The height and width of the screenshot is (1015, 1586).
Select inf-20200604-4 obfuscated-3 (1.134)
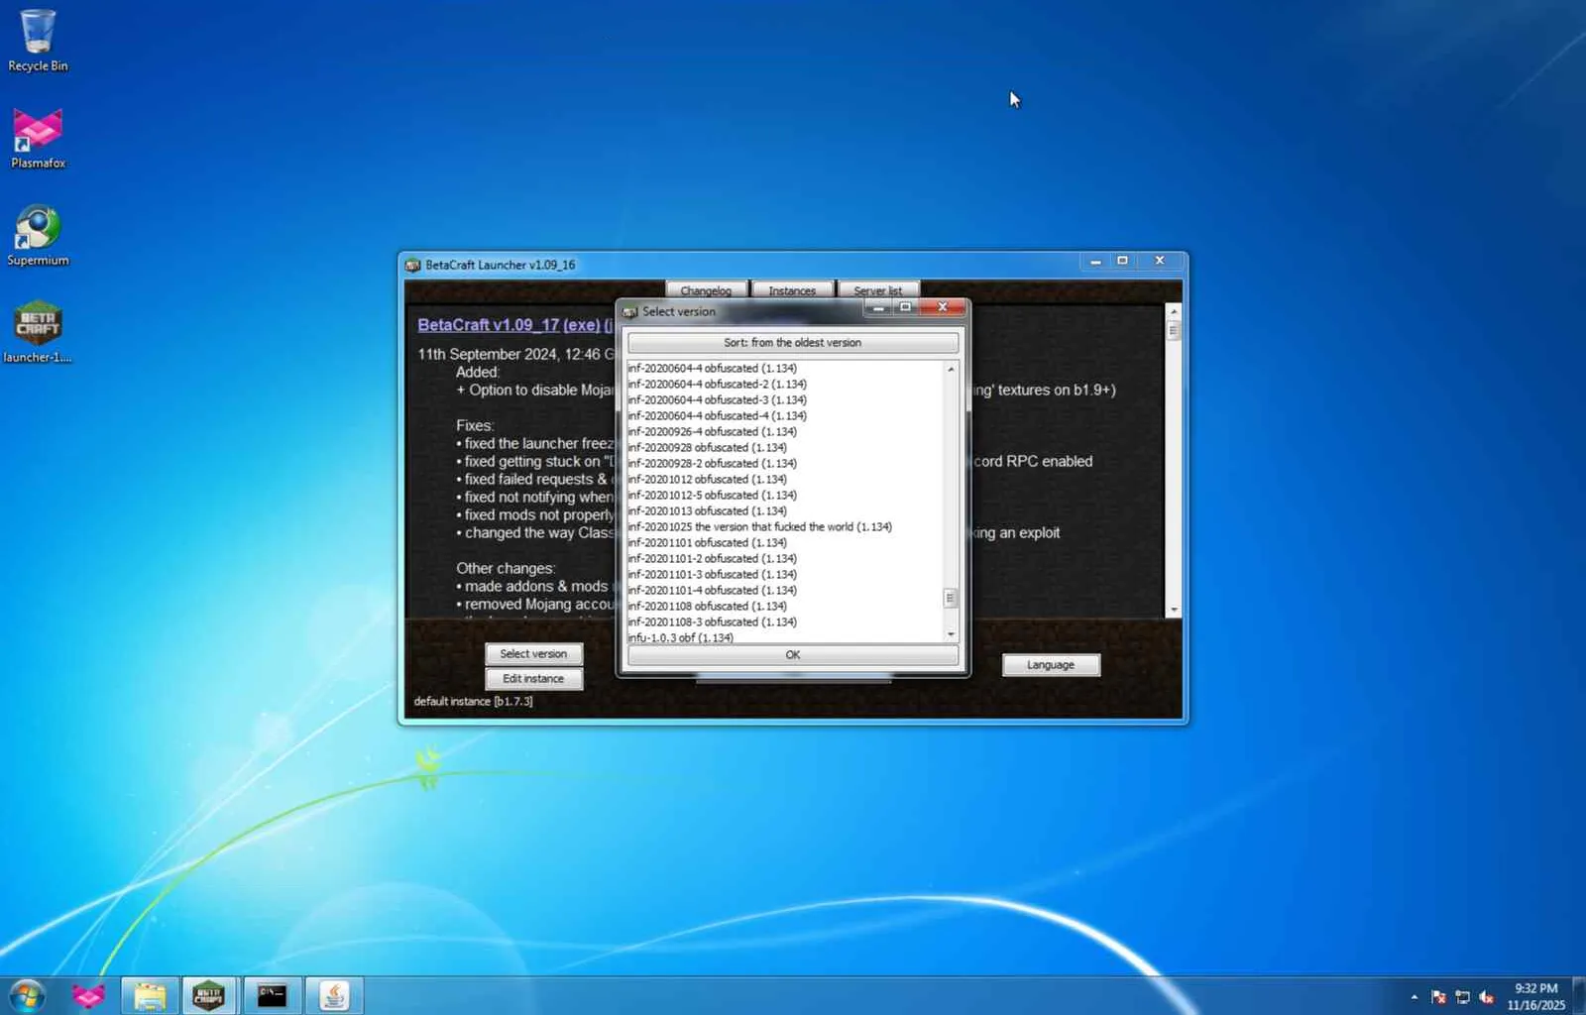785,400
